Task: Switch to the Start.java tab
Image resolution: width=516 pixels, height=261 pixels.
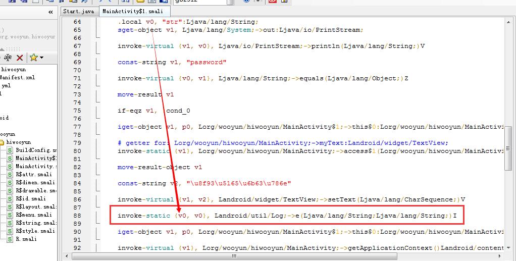Action: (x=78, y=11)
